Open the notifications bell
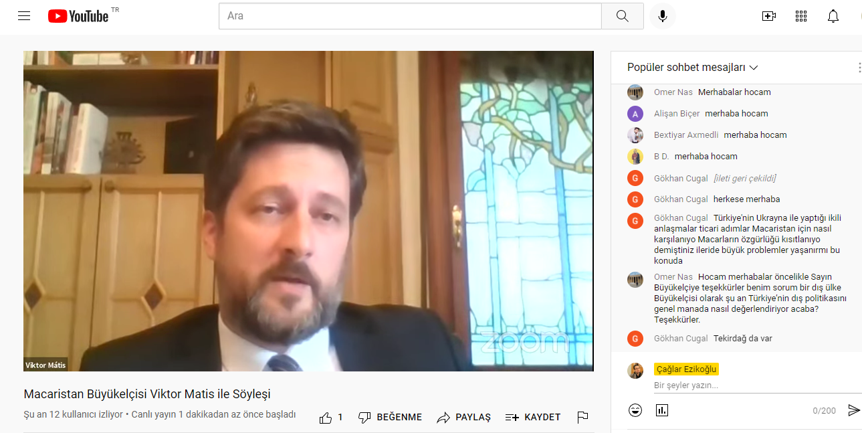Viewport: 862px width, 433px height. coord(833,16)
